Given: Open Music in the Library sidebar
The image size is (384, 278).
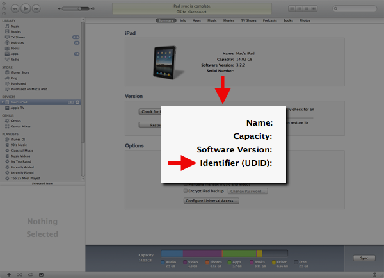Looking at the screenshot, I should click(x=14, y=26).
